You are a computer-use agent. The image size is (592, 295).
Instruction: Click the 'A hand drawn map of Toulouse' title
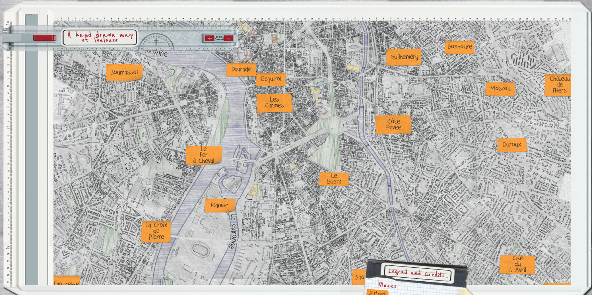point(100,37)
